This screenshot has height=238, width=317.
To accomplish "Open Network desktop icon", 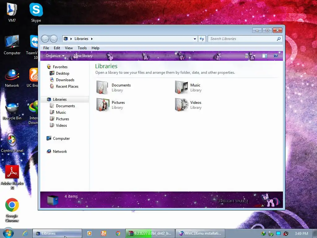I will click(x=12, y=78).
